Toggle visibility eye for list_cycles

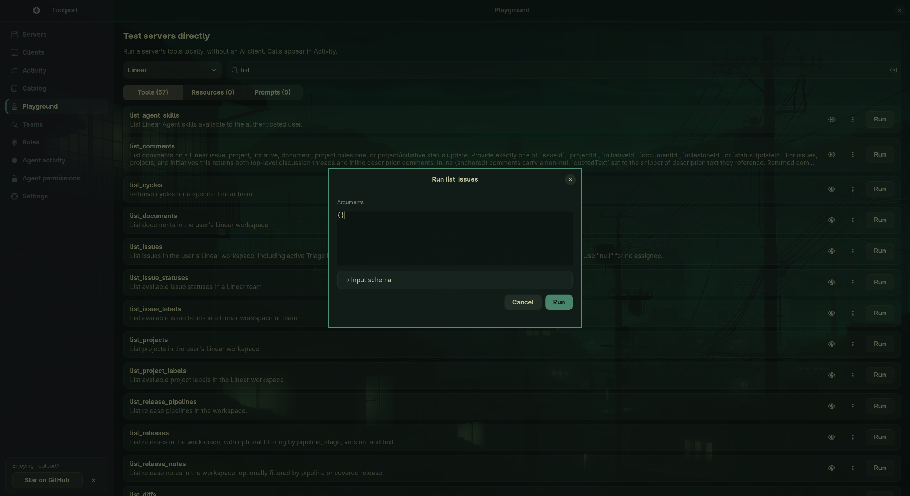(832, 189)
